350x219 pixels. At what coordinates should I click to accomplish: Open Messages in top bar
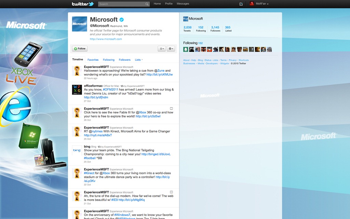point(183,4)
